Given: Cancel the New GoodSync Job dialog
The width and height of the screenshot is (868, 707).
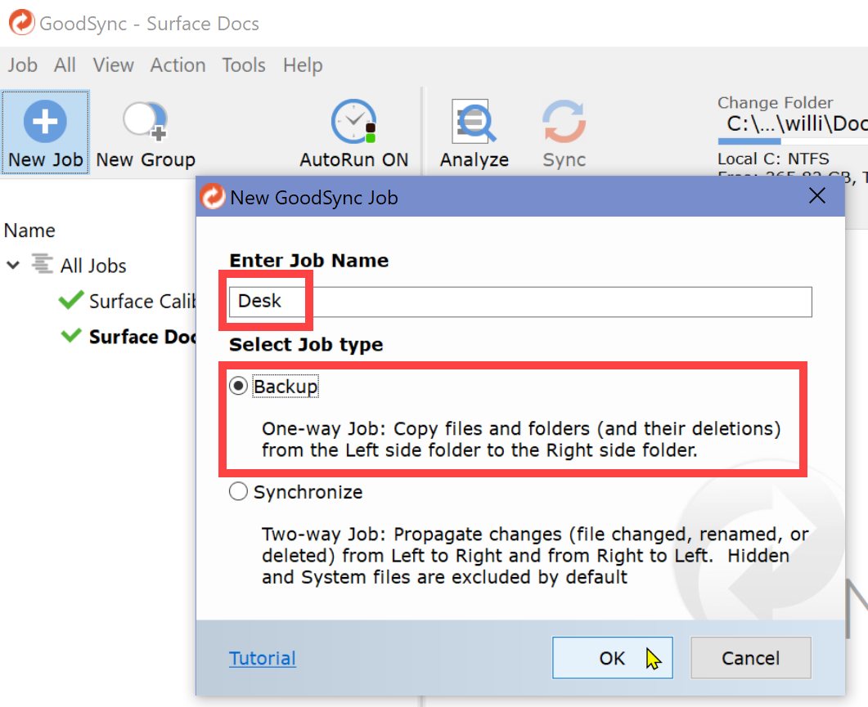Looking at the screenshot, I should tap(751, 658).
